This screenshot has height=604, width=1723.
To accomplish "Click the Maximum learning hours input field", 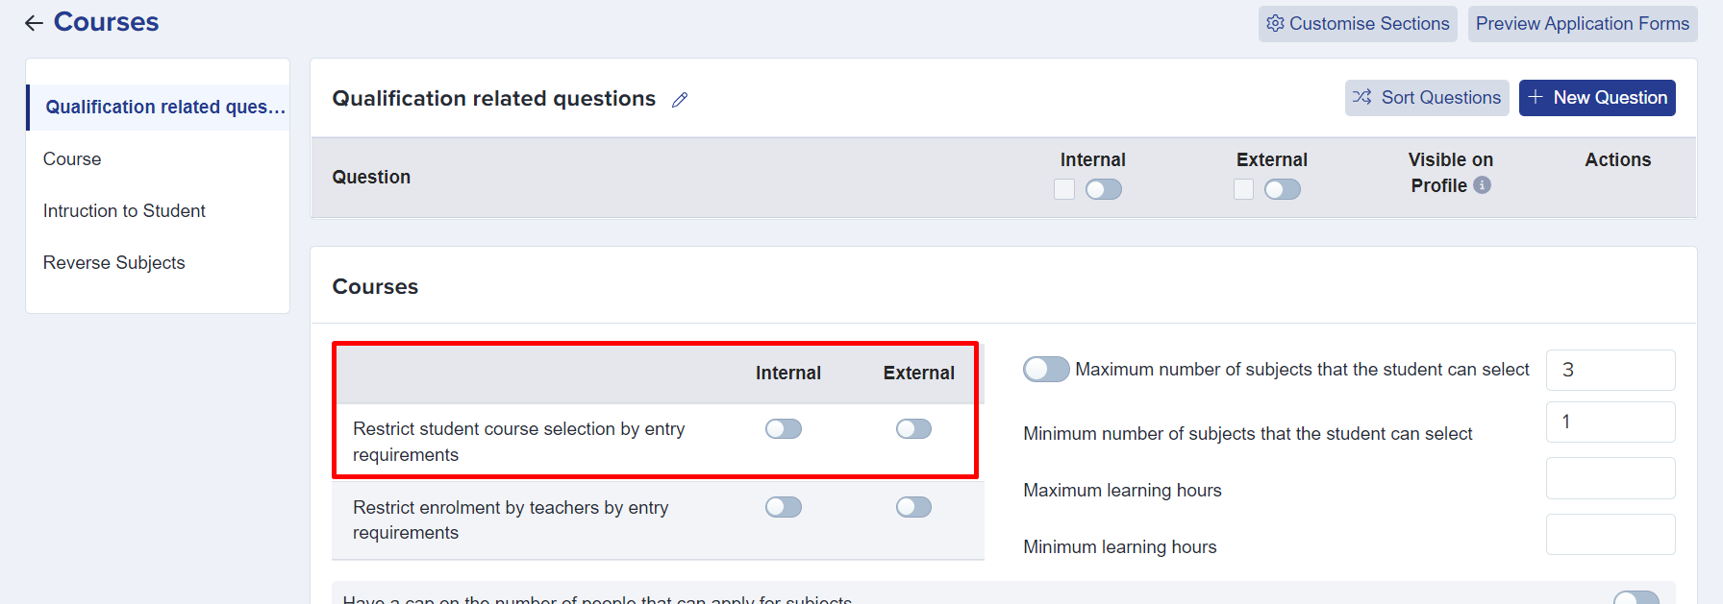I will point(1611,478).
